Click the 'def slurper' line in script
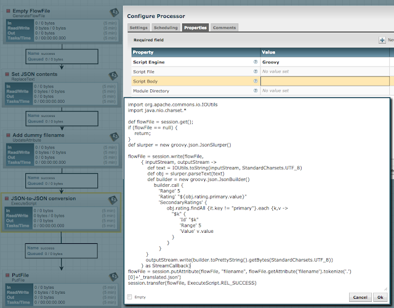Screen dimensions: 394x308 click(179, 145)
